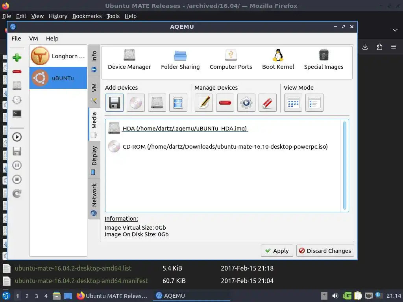
Task: Switch to icon grid view mode
Action: [x=293, y=103]
